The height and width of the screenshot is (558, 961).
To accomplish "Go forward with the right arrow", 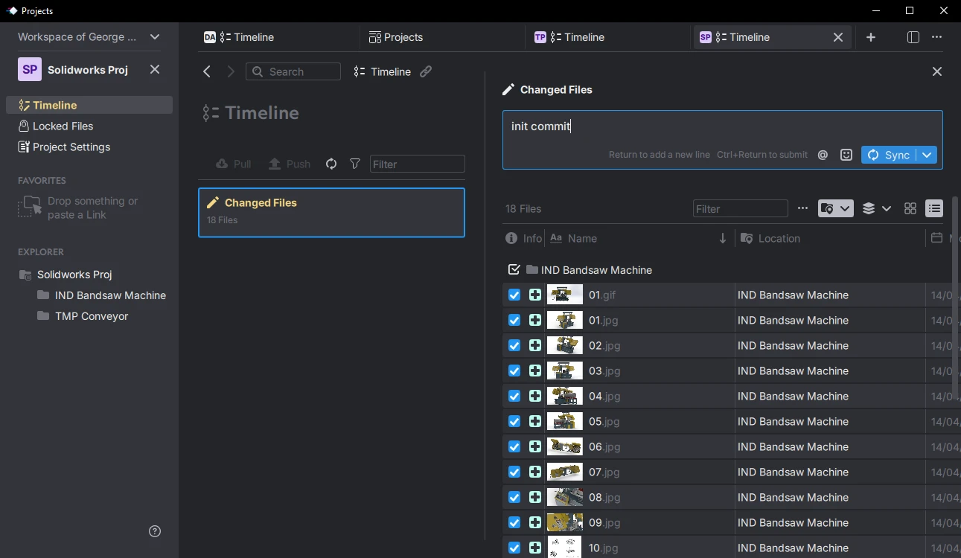I will click(x=231, y=71).
